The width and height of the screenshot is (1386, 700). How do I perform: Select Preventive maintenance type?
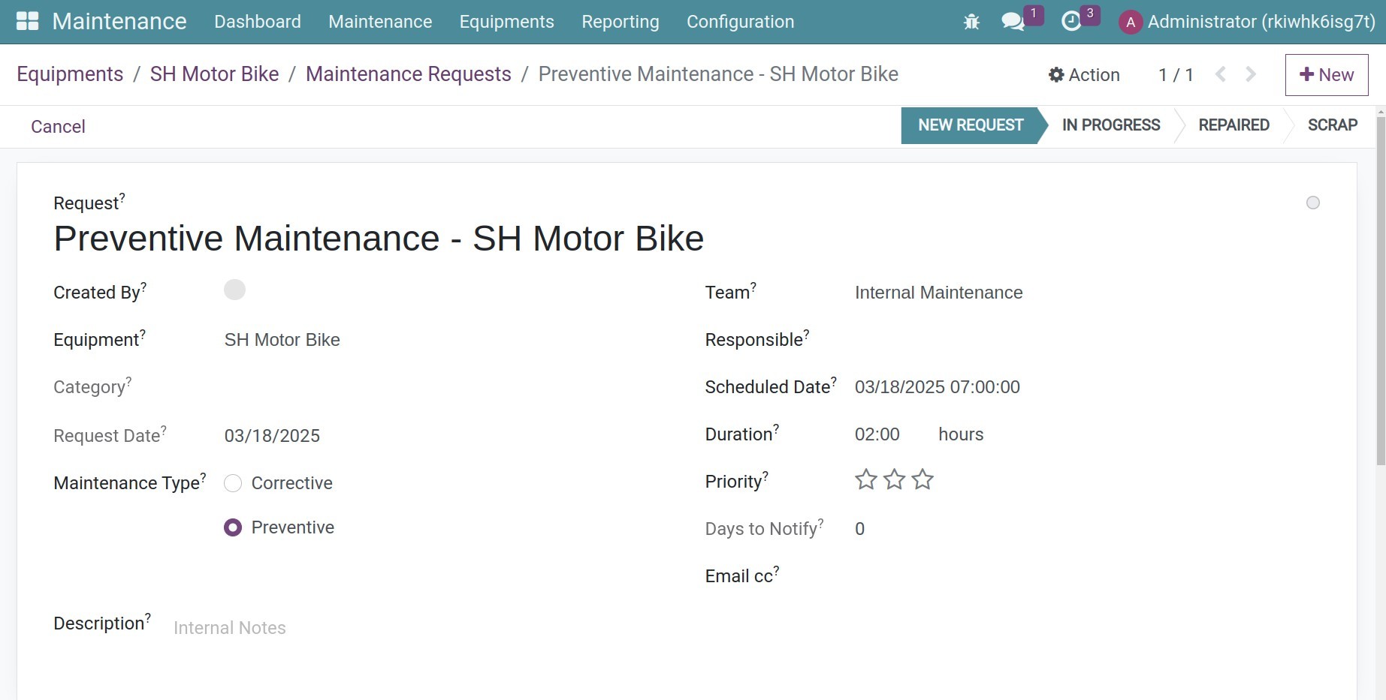233,527
